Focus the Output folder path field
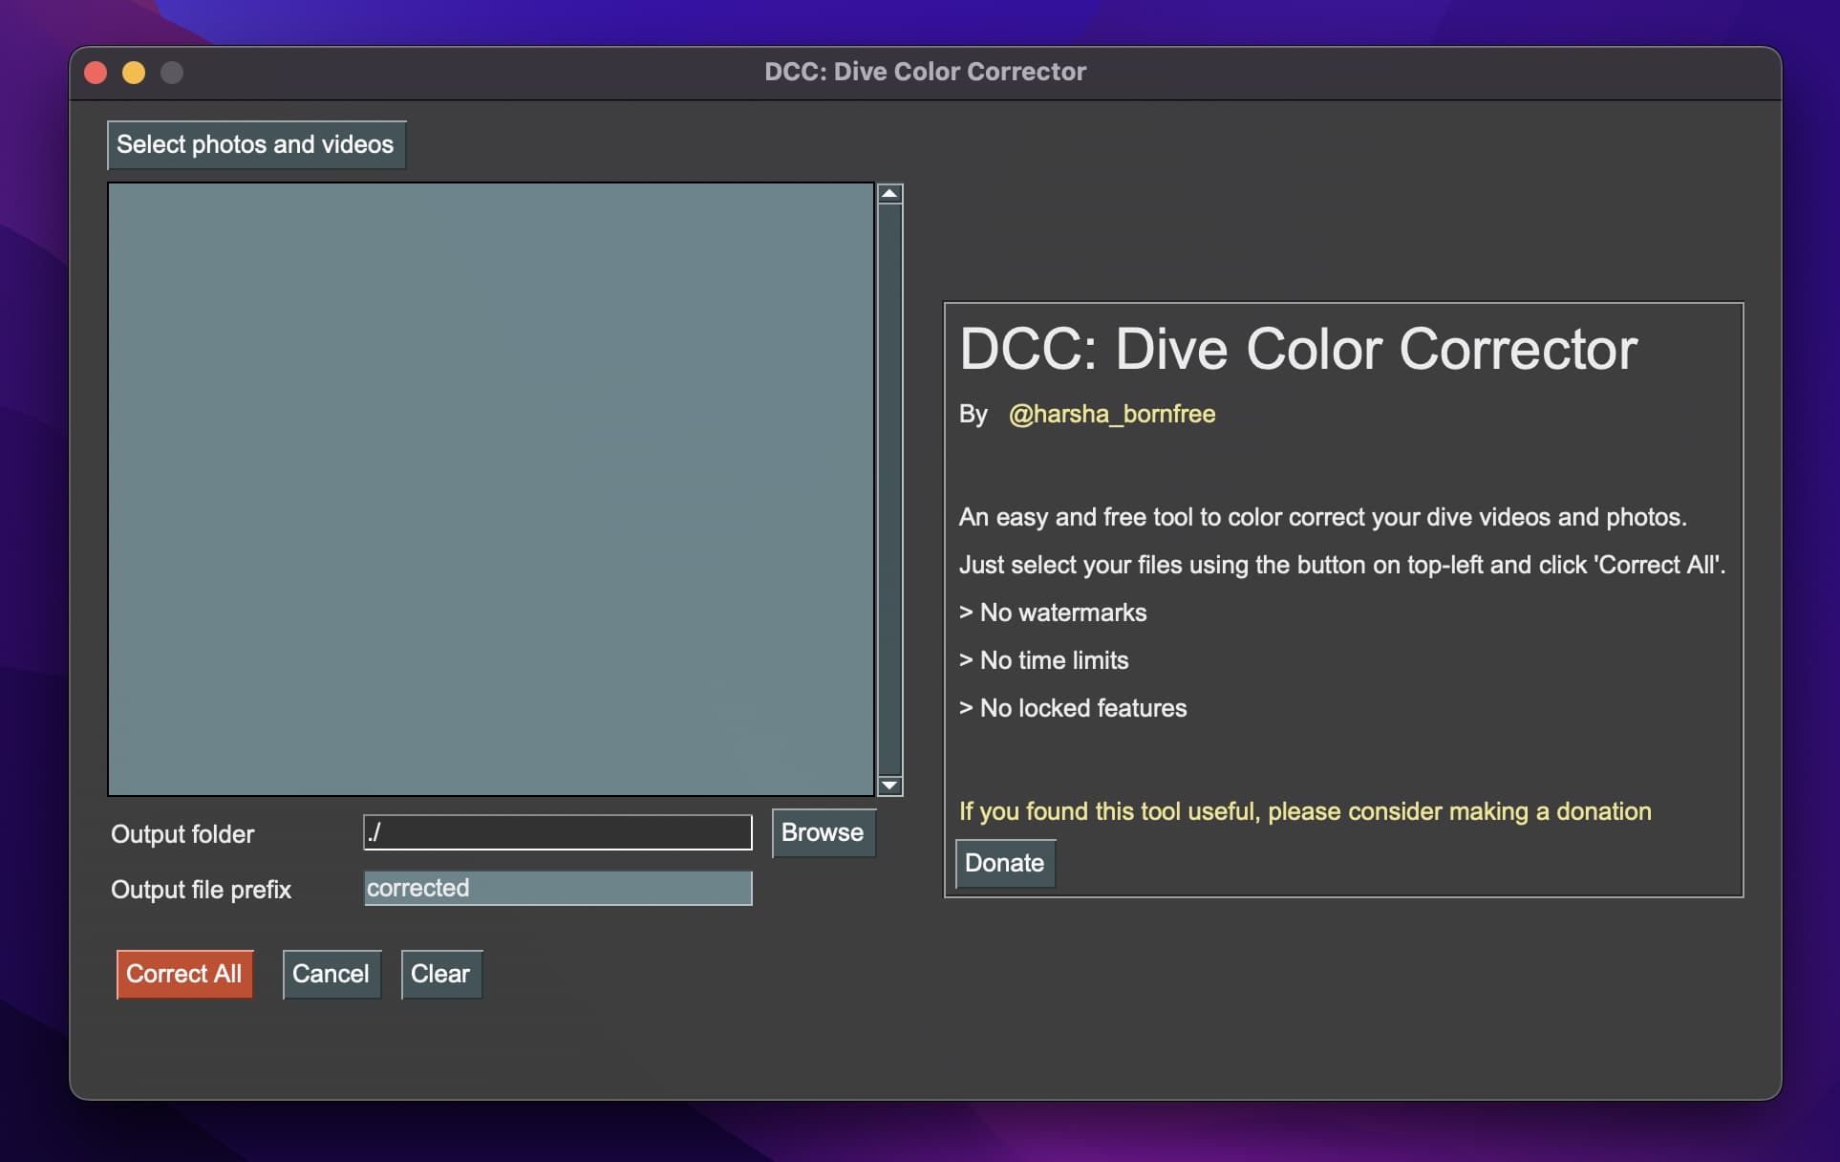The height and width of the screenshot is (1162, 1840). [557, 832]
